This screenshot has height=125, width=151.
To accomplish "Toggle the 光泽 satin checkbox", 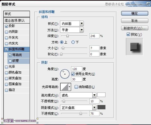I will [x=6, y=67].
